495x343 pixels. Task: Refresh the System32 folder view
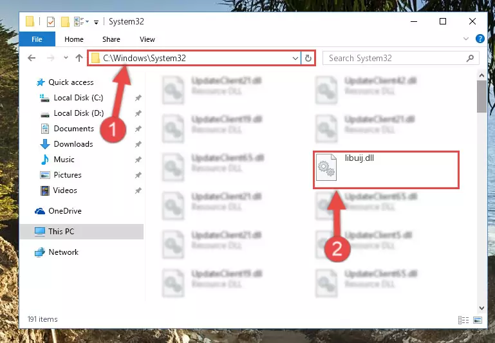308,59
